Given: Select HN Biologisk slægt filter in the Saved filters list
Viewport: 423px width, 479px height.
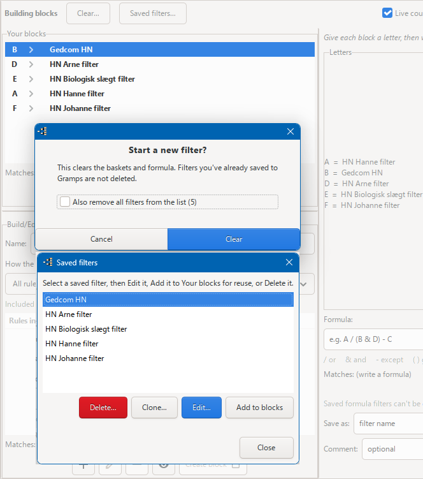Looking at the screenshot, I should pos(168,329).
